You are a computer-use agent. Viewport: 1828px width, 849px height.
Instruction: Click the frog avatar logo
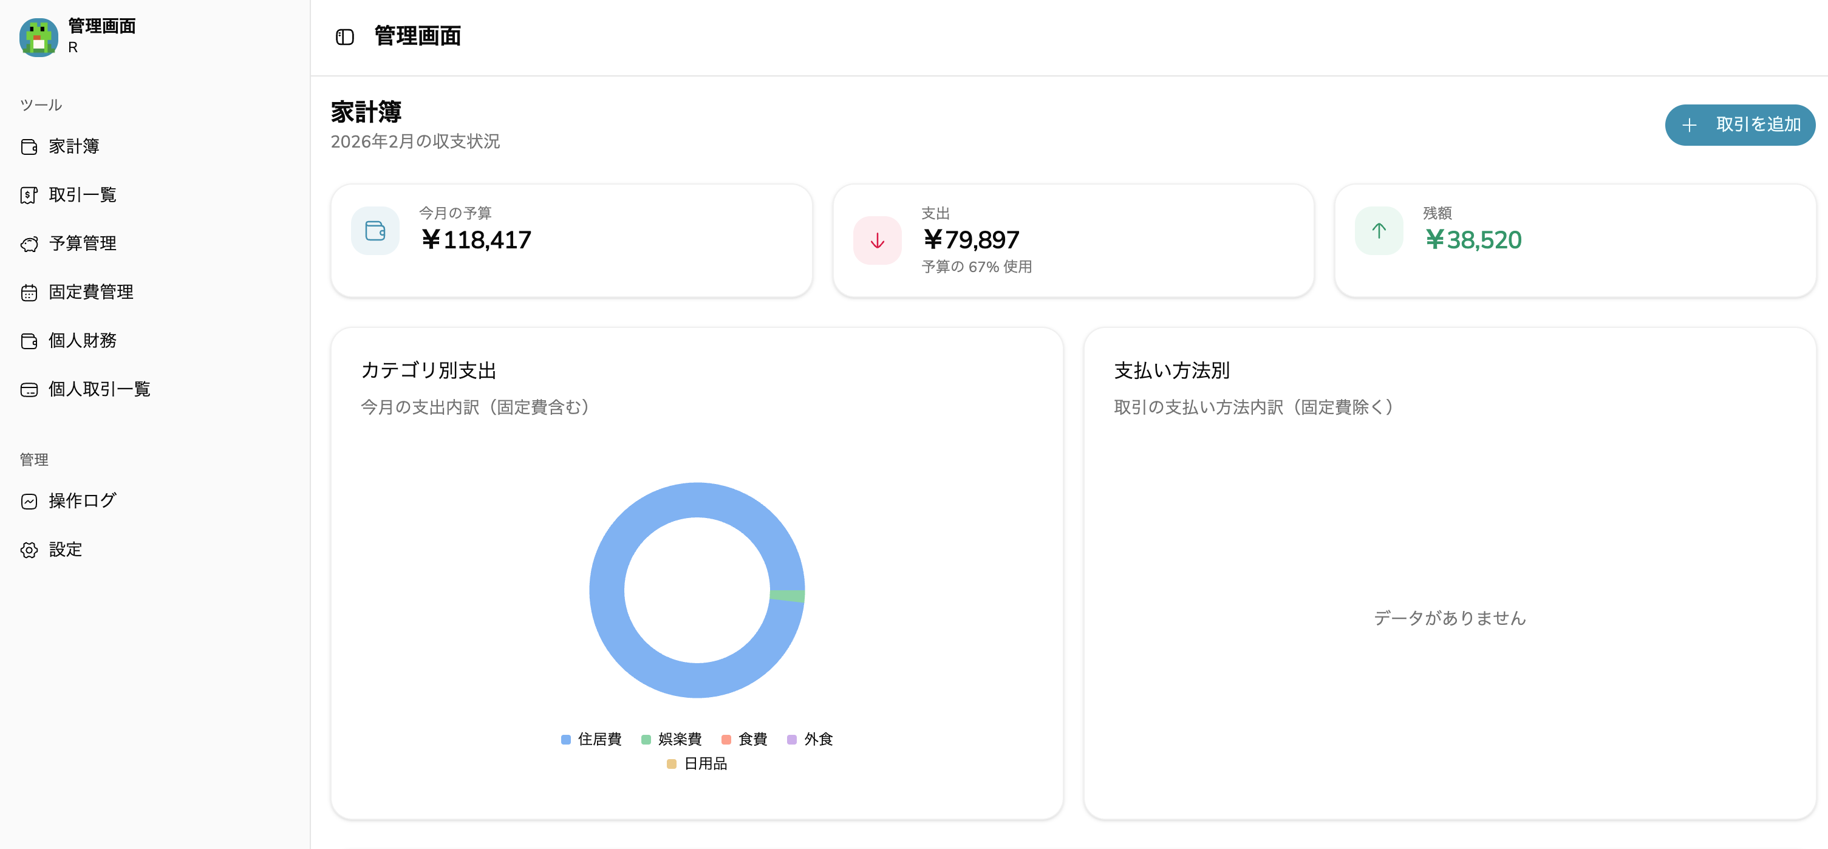38,37
